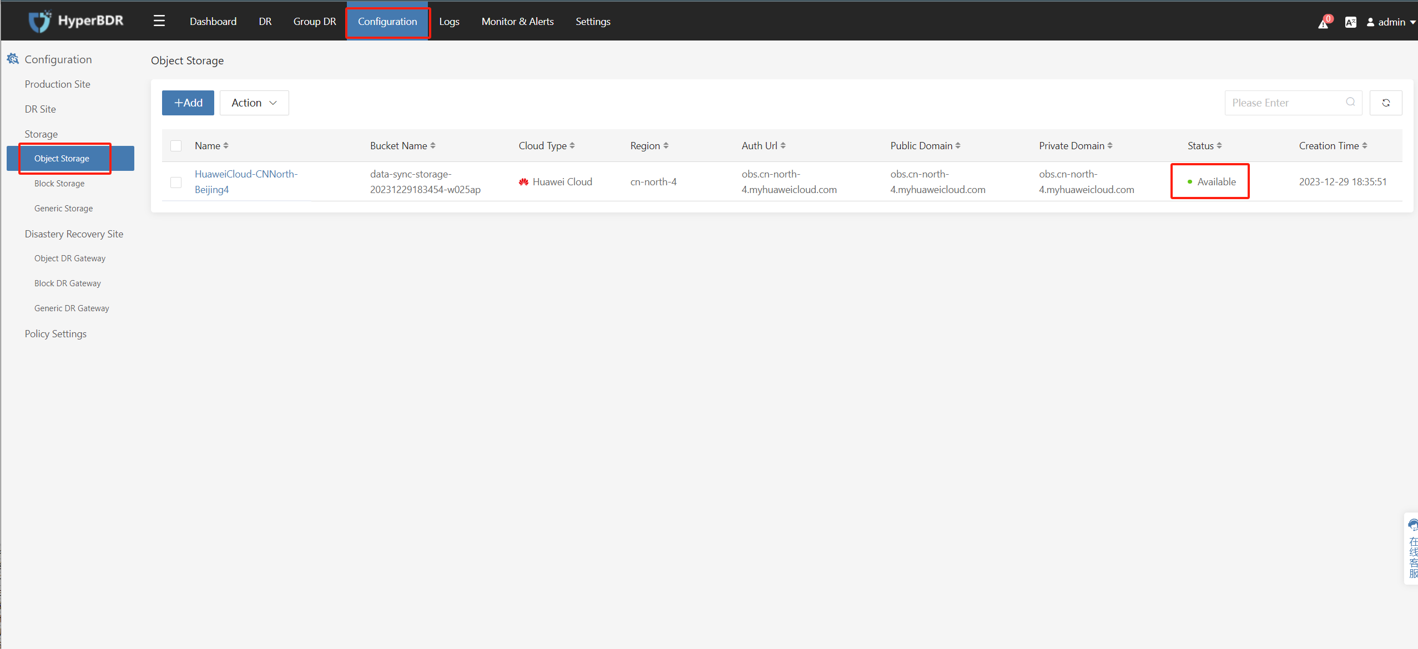Click the refresh table icon button
Image resolution: width=1418 pixels, height=649 pixels.
[x=1386, y=103]
